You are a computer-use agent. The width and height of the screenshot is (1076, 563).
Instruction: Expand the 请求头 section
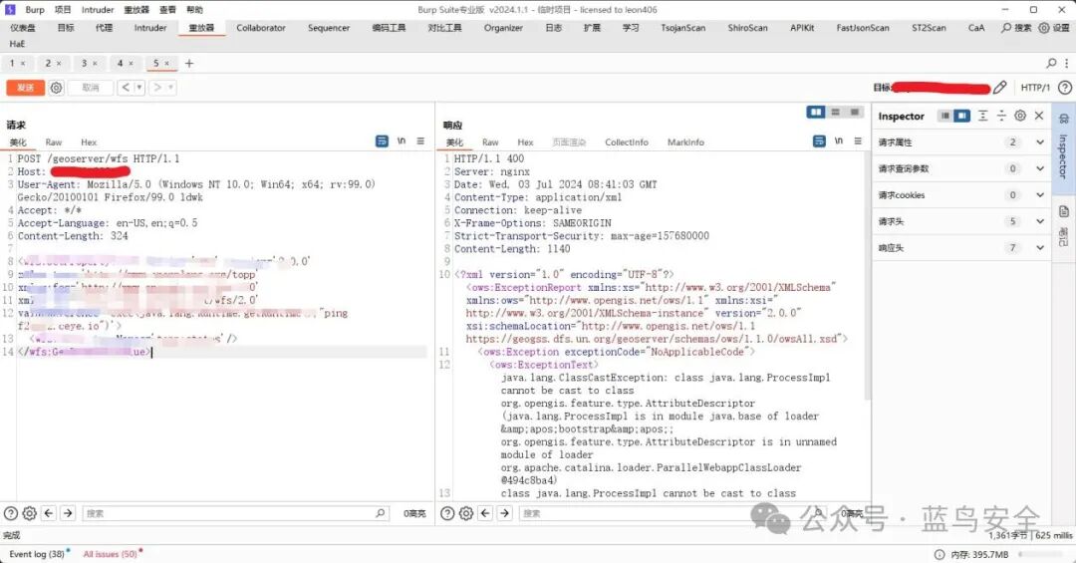pos(961,221)
